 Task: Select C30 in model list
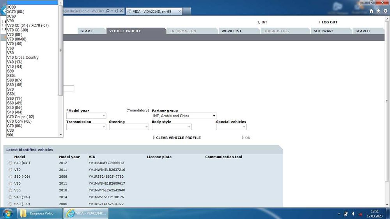pos(32,131)
